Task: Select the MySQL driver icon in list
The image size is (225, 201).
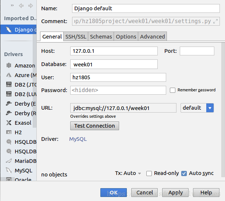Action: coord(9,171)
